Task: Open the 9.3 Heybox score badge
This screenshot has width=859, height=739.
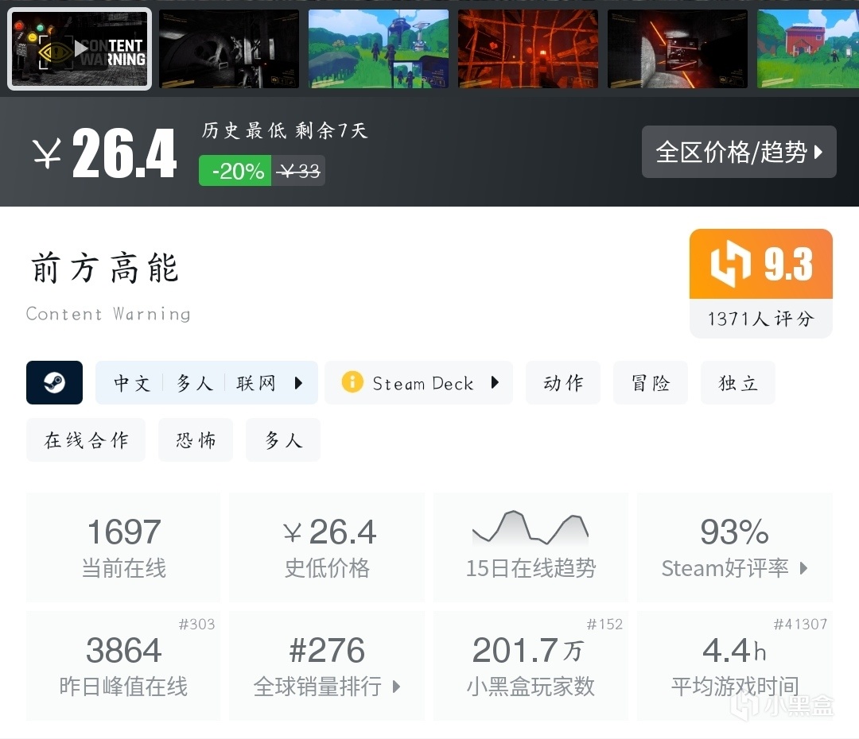Action: pyautogui.click(x=761, y=264)
